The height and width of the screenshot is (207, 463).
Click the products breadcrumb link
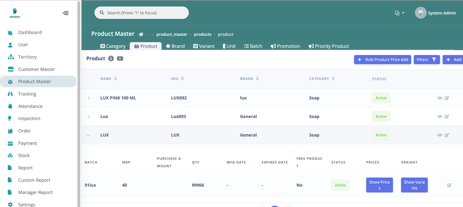click(203, 34)
